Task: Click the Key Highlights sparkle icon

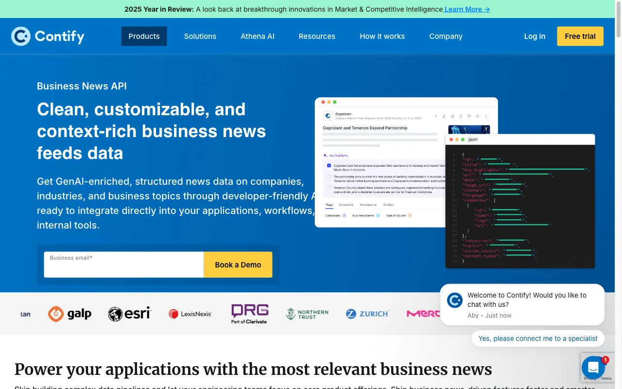Action: (325, 156)
